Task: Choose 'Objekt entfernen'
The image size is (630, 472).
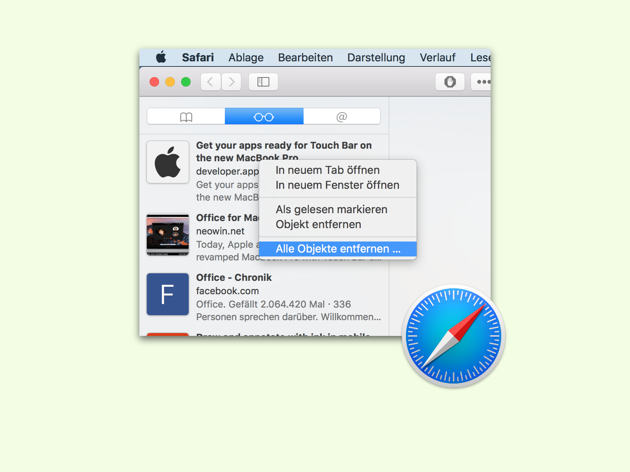Action: [338, 224]
